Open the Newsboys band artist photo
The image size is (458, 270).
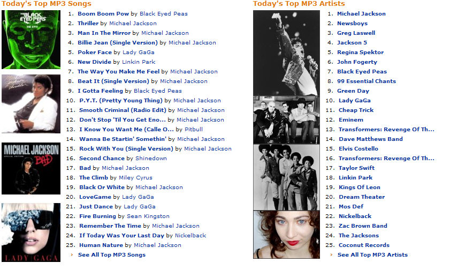point(286,120)
